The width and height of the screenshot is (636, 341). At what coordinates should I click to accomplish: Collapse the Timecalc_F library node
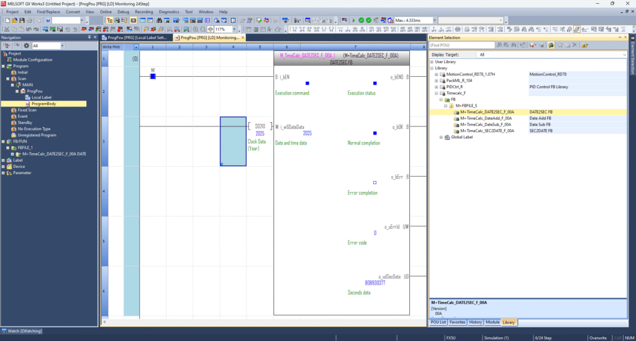(x=437, y=93)
